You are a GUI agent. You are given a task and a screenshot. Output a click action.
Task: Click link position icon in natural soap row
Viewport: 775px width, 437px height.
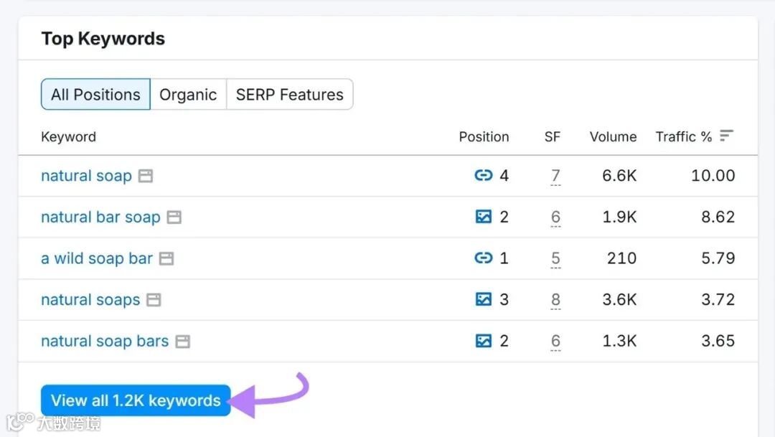(484, 176)
